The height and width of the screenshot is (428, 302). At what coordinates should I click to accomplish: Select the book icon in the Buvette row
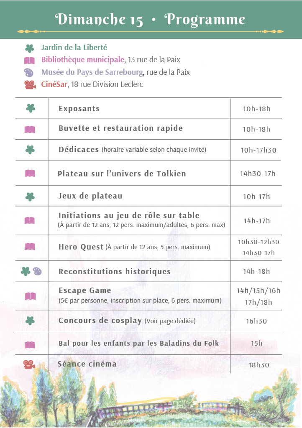[x=30, y=130]
